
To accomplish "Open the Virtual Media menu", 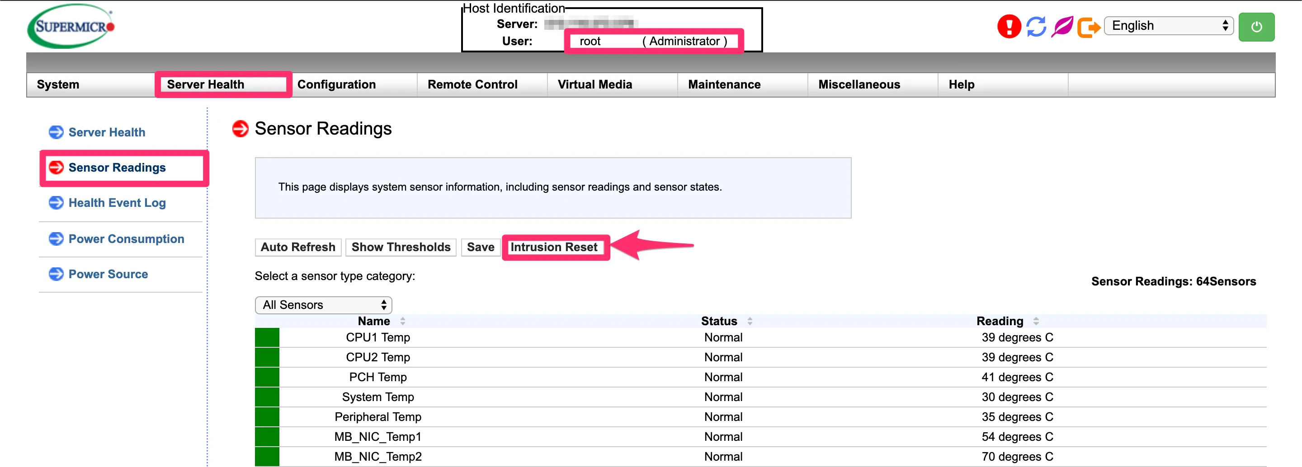I will 594,84.
